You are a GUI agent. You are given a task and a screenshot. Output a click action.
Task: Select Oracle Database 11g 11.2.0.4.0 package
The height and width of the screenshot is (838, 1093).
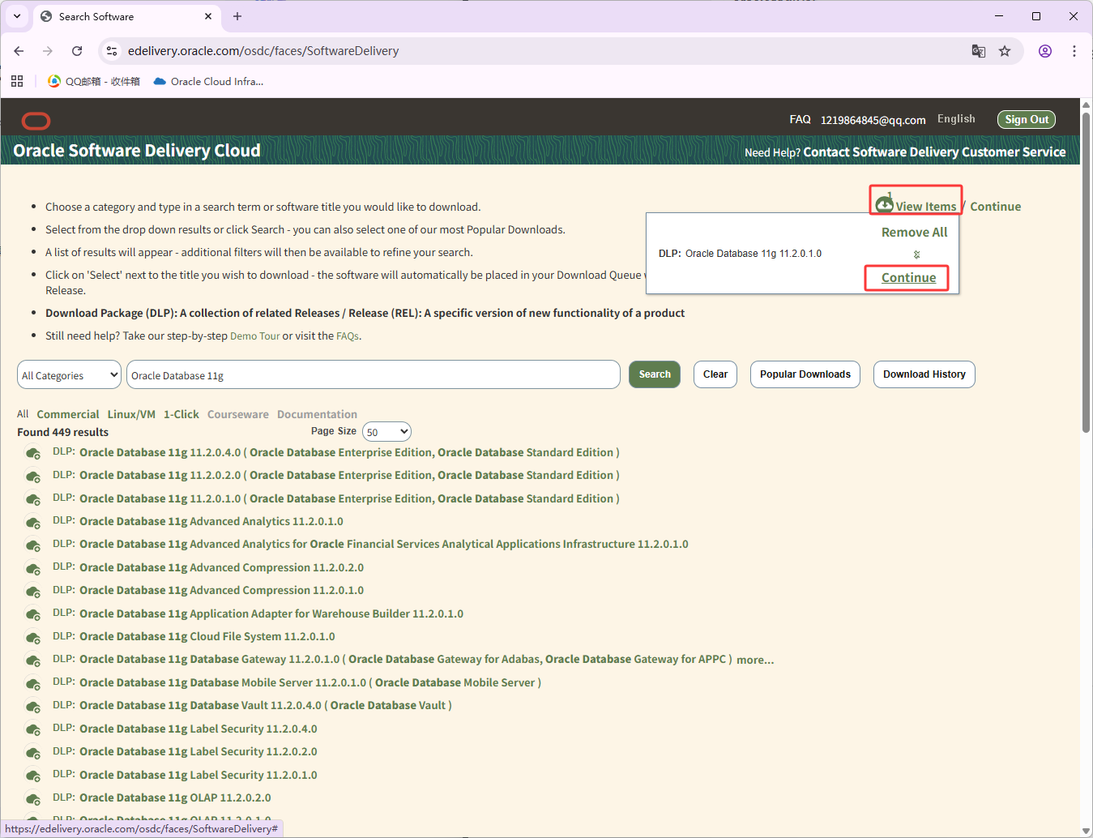[x=349, y=453]
